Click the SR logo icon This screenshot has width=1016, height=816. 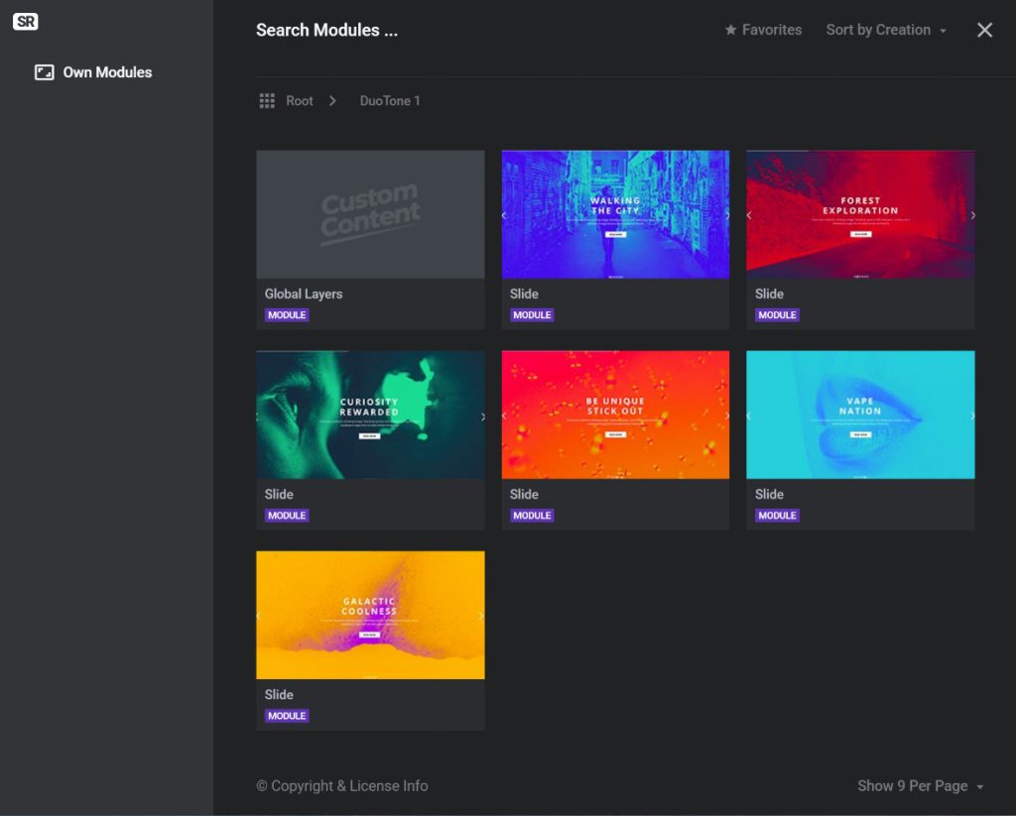click(26, 21)
